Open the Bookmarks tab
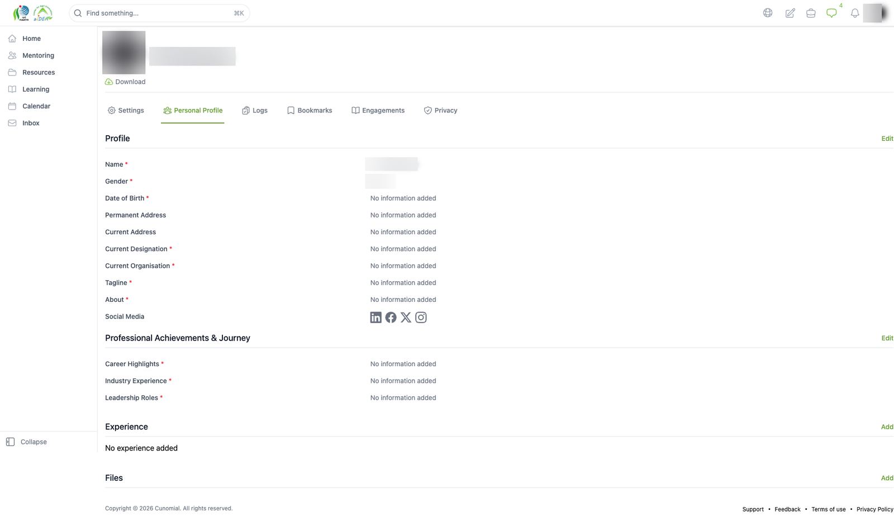The height and width of the screenshot is (516, 894). pyautogui.click(x=310, y=111)
